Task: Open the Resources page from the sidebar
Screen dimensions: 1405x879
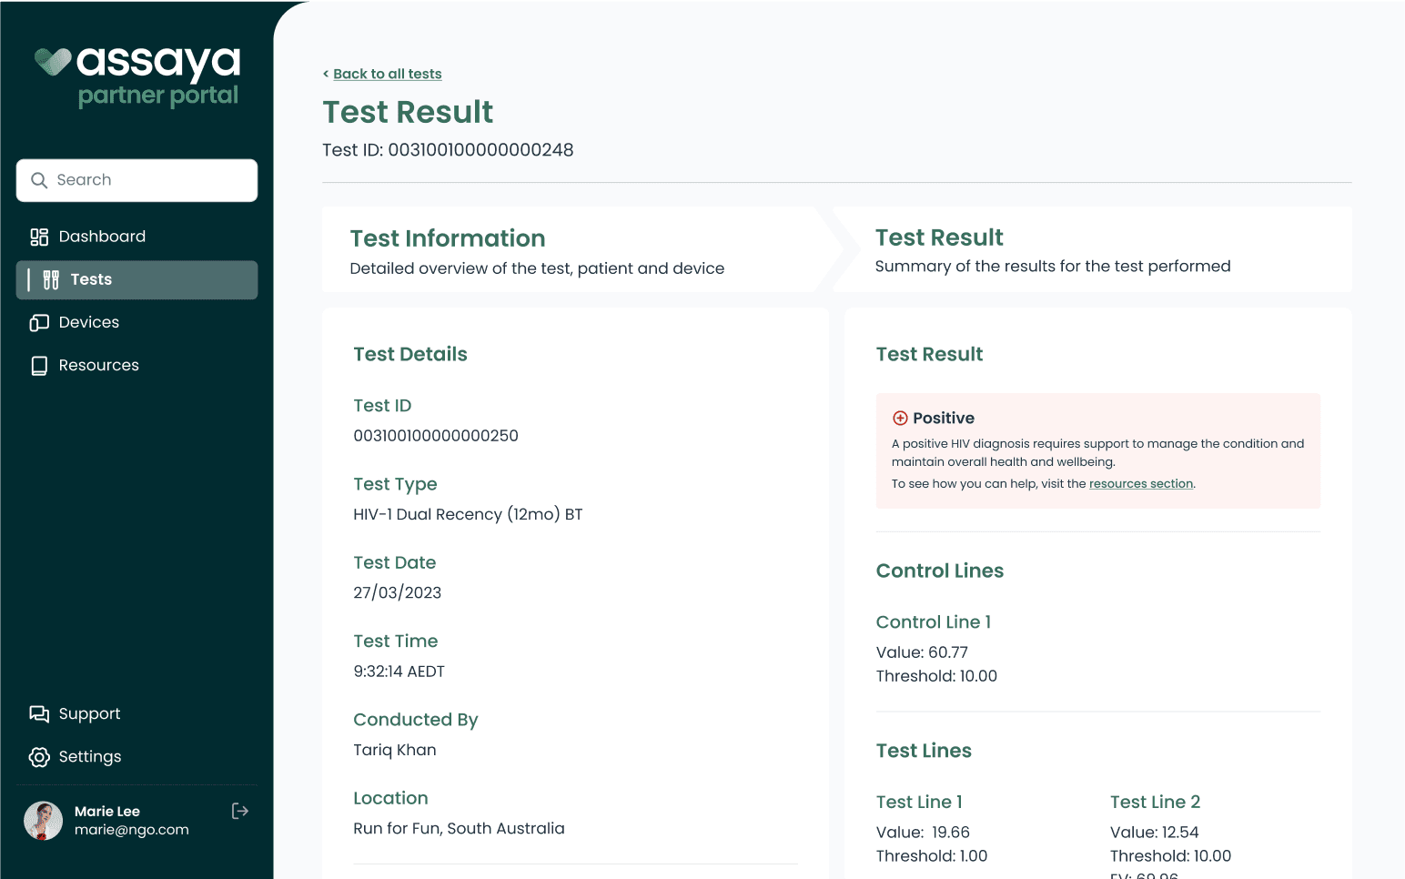Action: click(98, 366)
